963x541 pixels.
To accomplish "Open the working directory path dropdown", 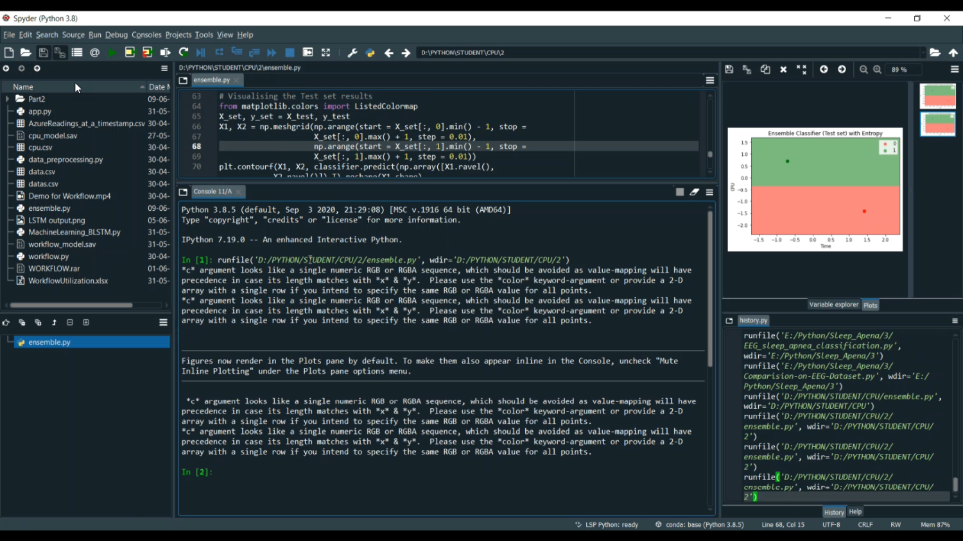I will click(923, 53).
